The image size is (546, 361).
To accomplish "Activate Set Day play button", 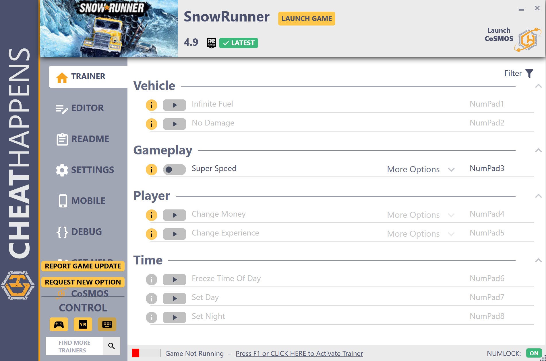I will point(174,299).
